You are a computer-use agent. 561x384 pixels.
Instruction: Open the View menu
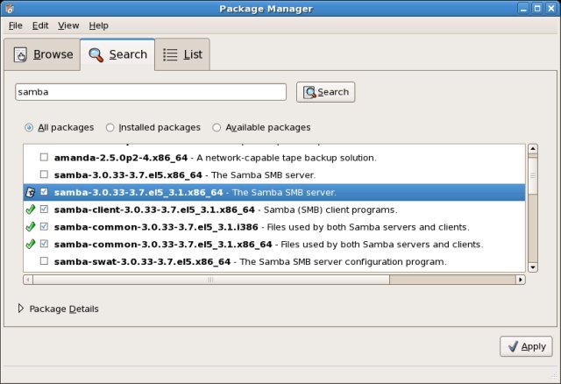click(x=68, y=25)
